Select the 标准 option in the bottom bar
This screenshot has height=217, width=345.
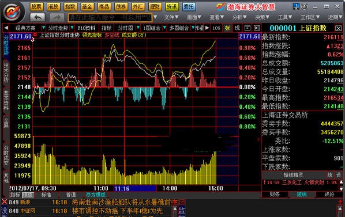point(46,195)
